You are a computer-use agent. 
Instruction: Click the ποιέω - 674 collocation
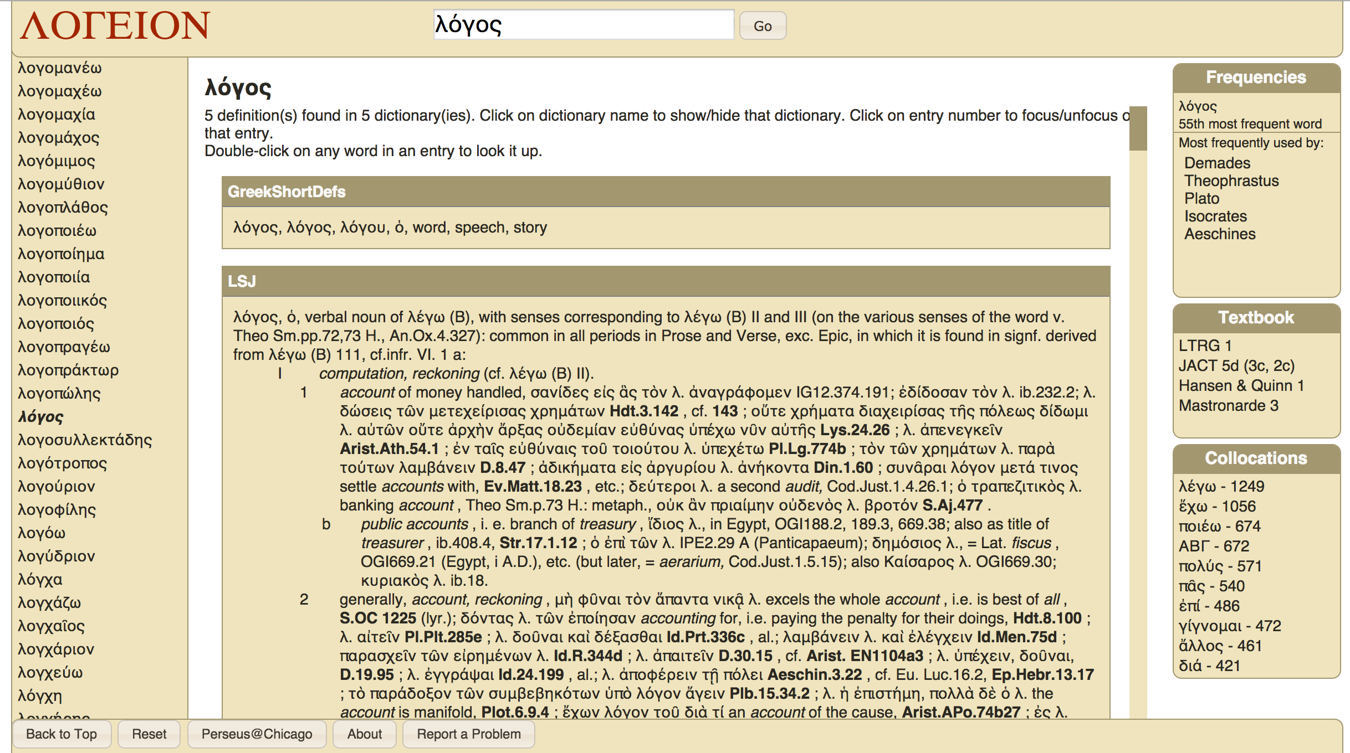tap(1219, 526)
